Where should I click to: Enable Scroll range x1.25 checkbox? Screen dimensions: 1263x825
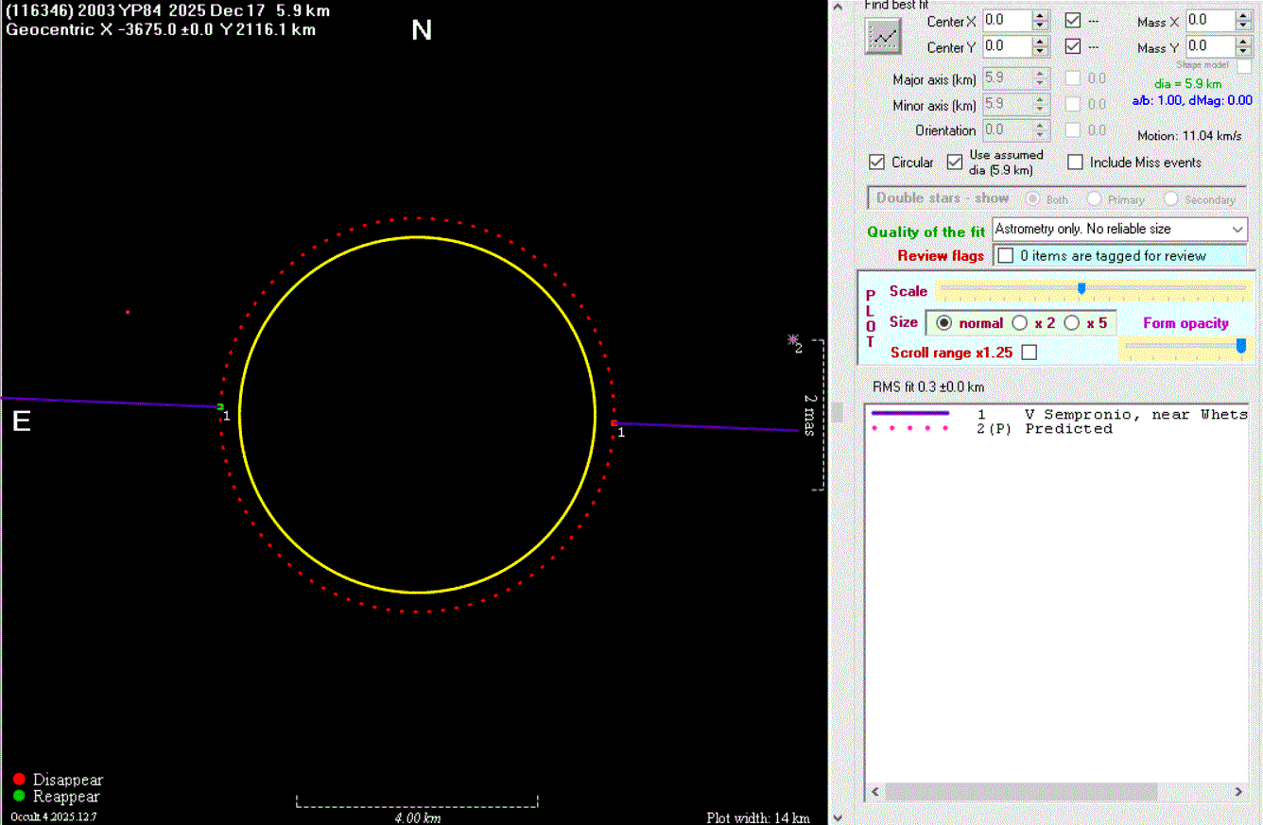pos(1029,352)
